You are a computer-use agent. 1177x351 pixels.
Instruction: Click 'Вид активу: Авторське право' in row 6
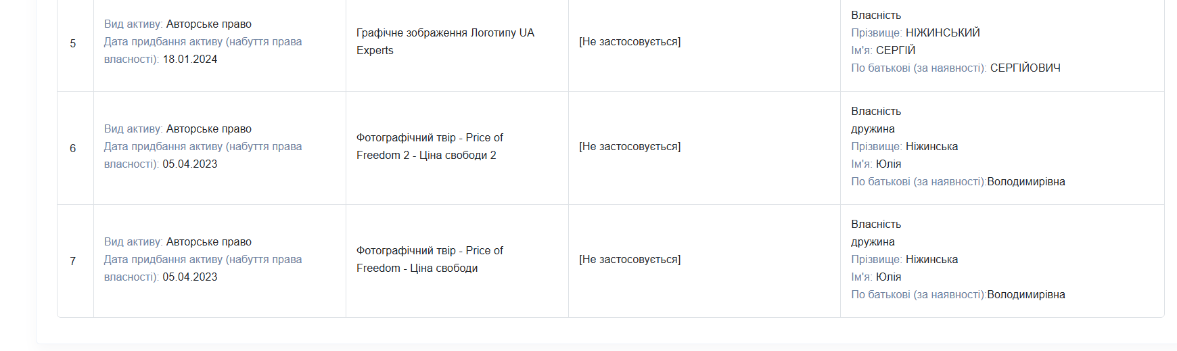(178, 129)
